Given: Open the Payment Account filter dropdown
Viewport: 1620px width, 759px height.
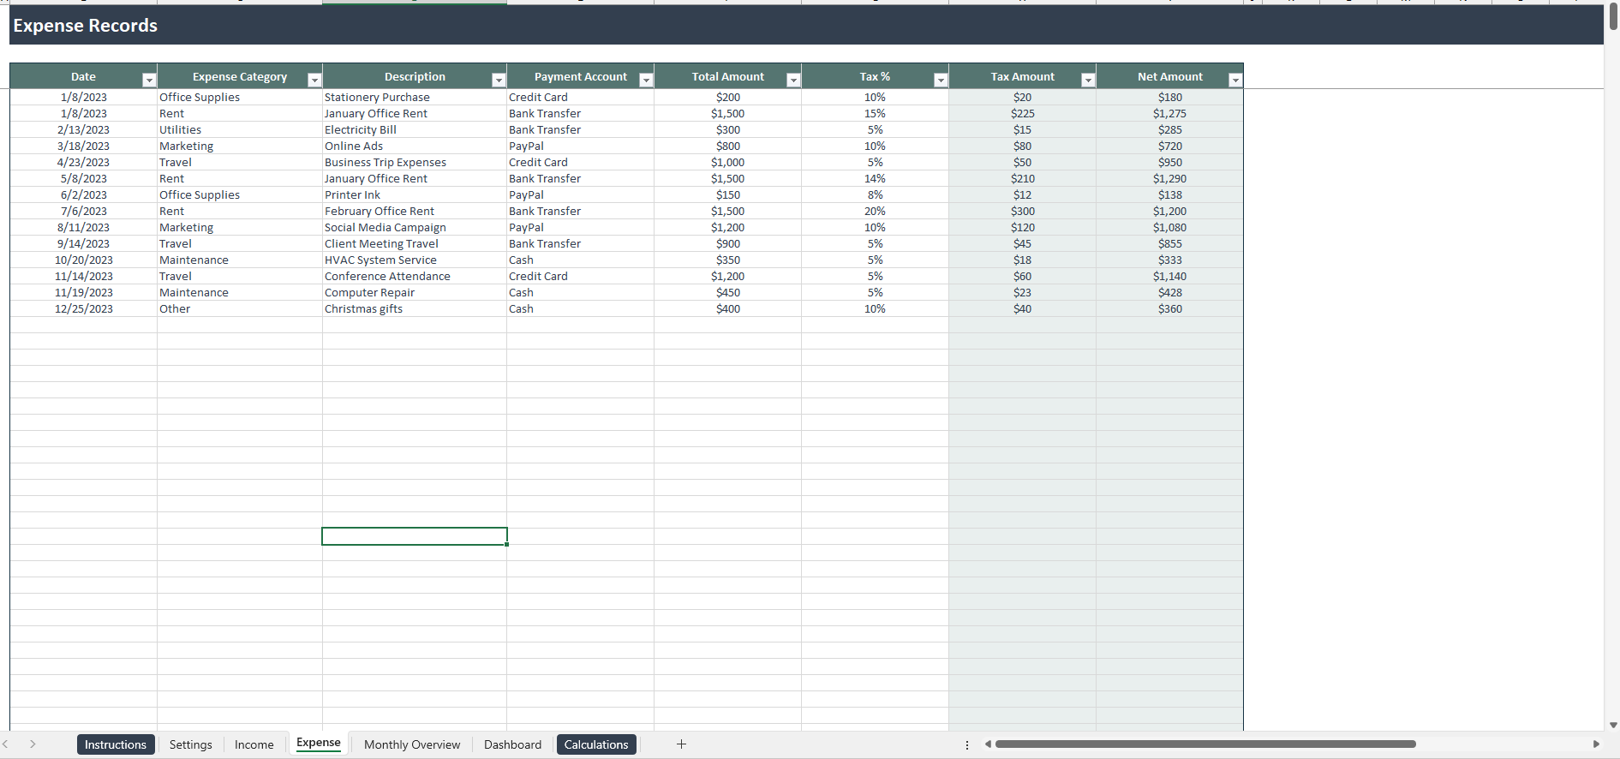Looking at the screenshot, I should click(647, 80).
